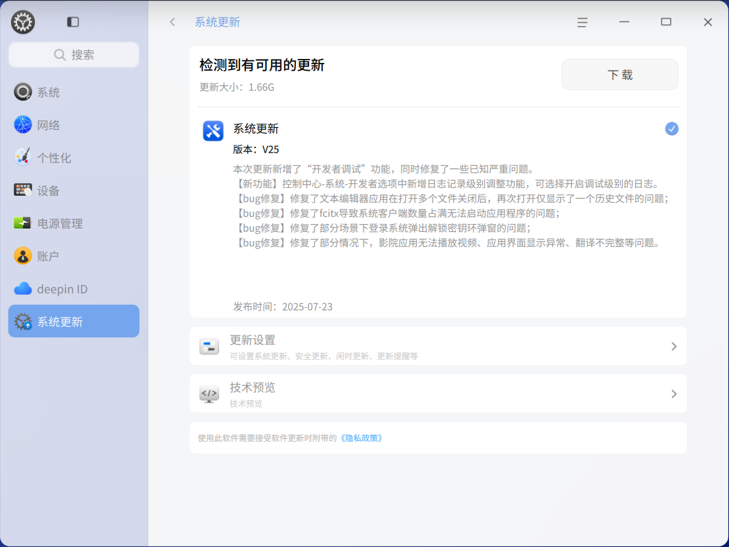Click the 更新大小：1.66G text
This screenshot has width=729, height=547.
(237, 87)
